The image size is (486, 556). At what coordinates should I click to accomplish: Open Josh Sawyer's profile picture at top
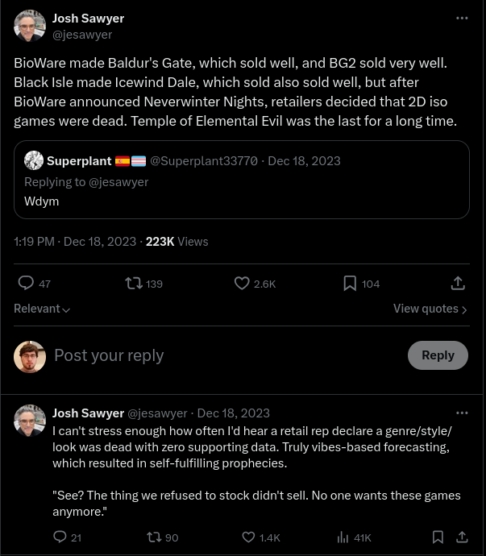(x=30, y=26)
